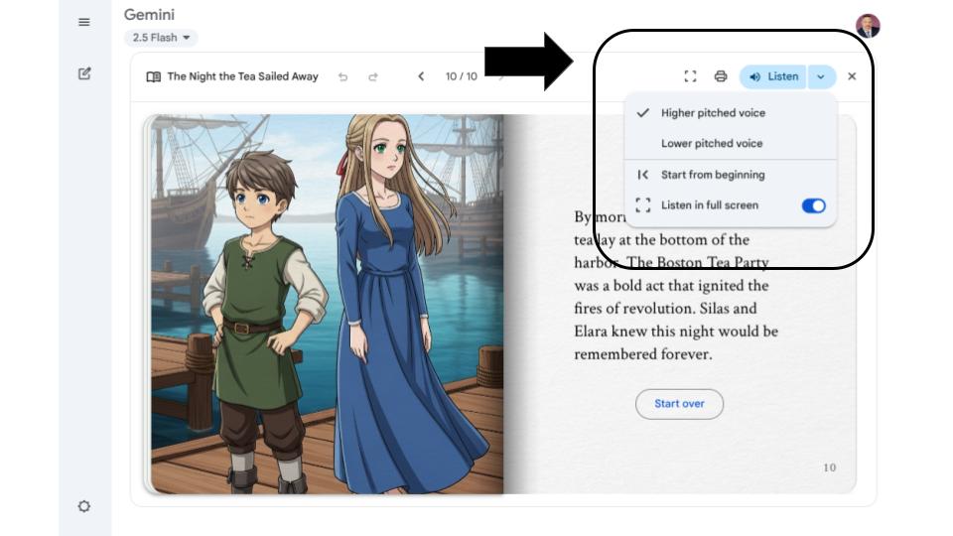Viewport: 953px width, 536px height.
Task: Select Lower pitched voice option
Action: coord(712,144)
